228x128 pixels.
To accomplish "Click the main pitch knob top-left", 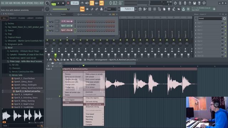I will click(x=47, y=3).
